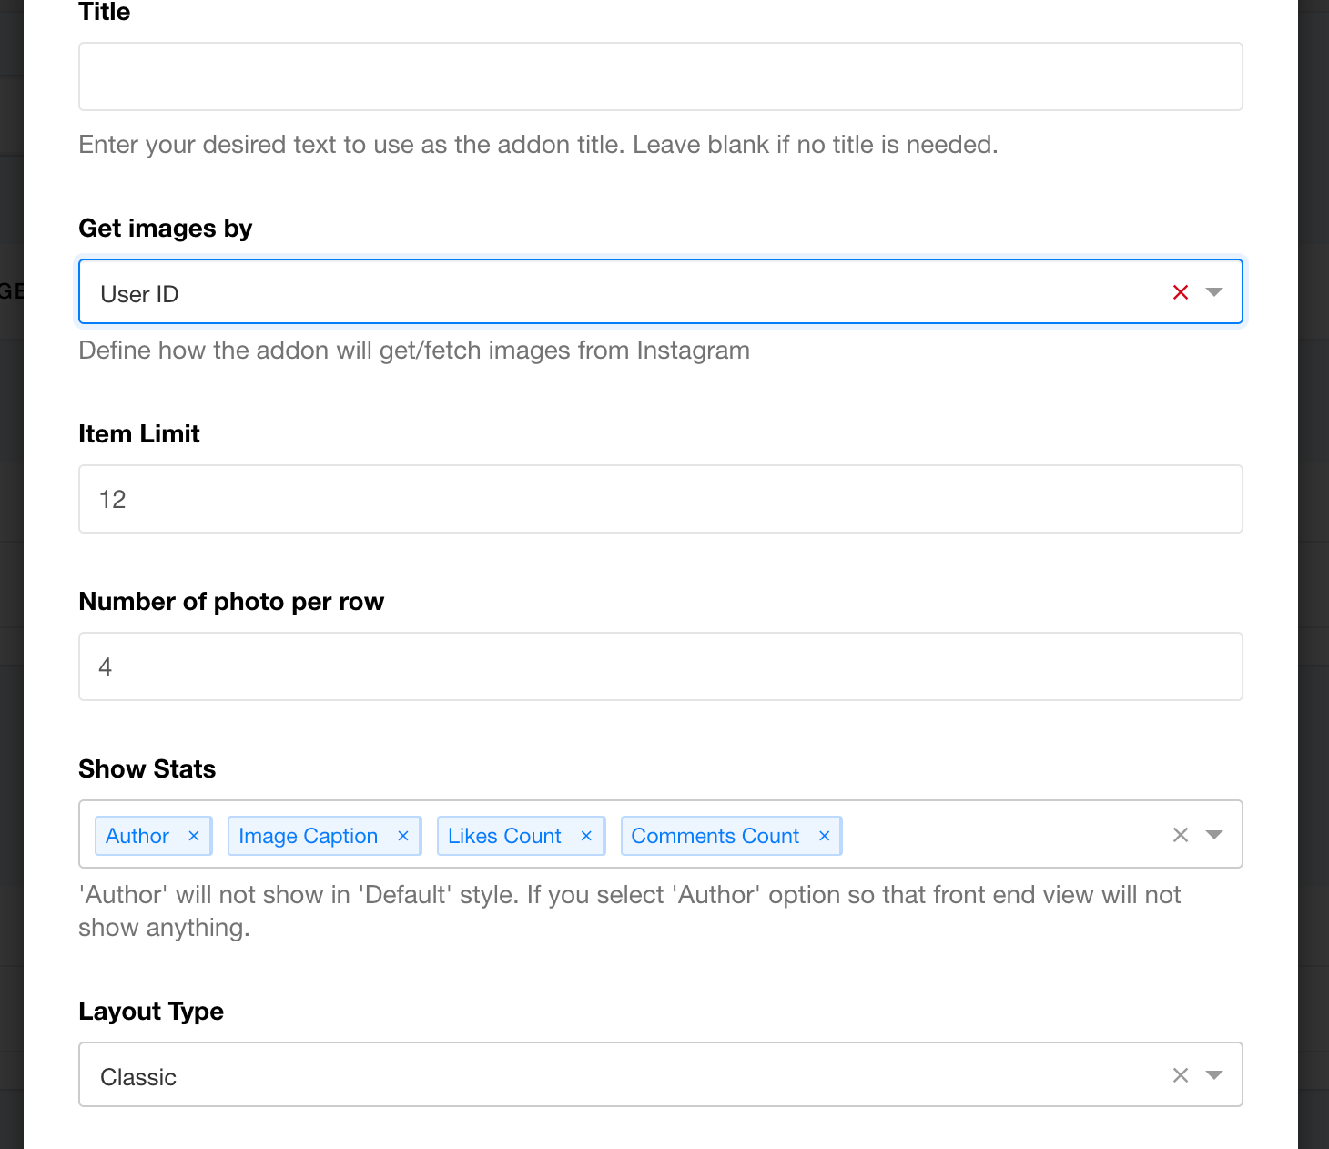Click the Get images by label

coord(165,228)
